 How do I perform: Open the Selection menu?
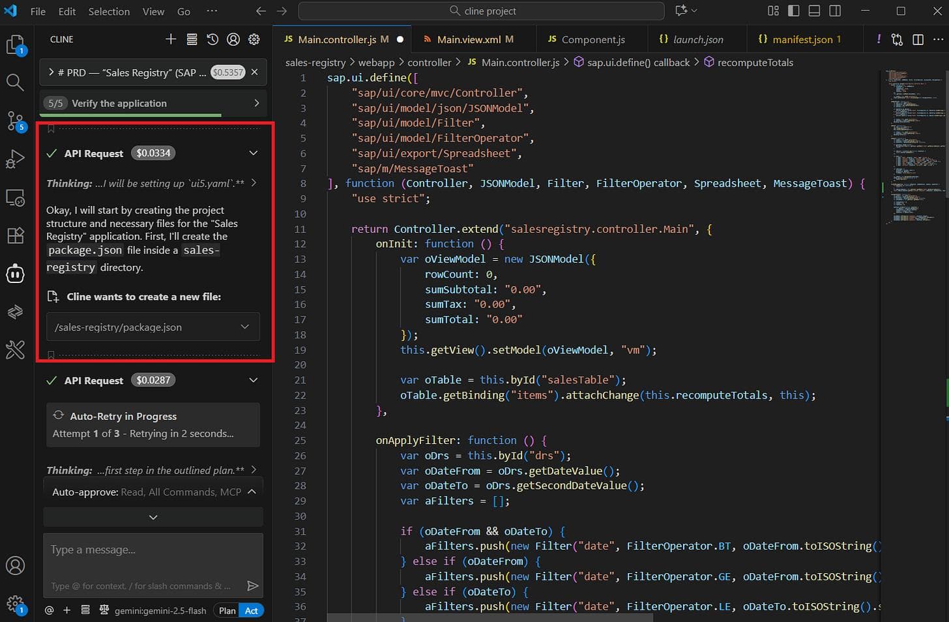pos(109,11)
